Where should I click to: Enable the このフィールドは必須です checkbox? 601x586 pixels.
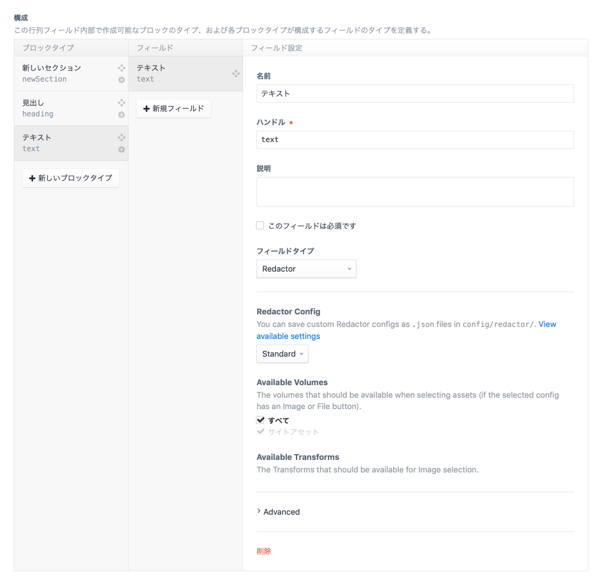tap(260, 225)
